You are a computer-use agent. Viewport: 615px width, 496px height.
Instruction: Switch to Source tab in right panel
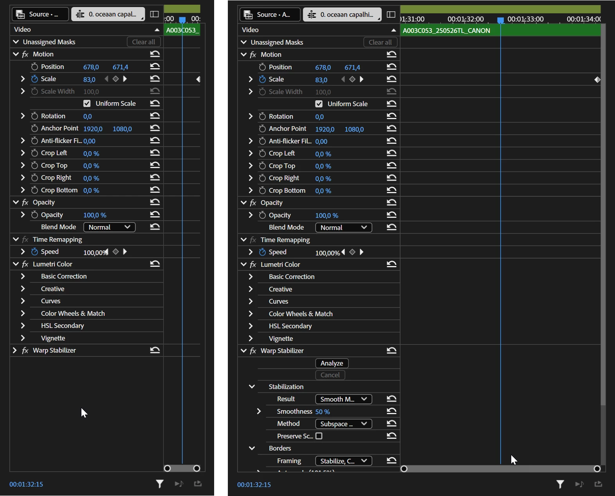coord(270,14)
